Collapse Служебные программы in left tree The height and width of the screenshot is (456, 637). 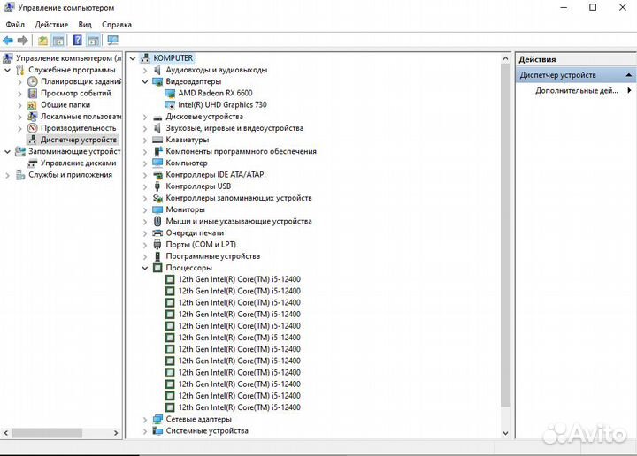pos(7,70)
